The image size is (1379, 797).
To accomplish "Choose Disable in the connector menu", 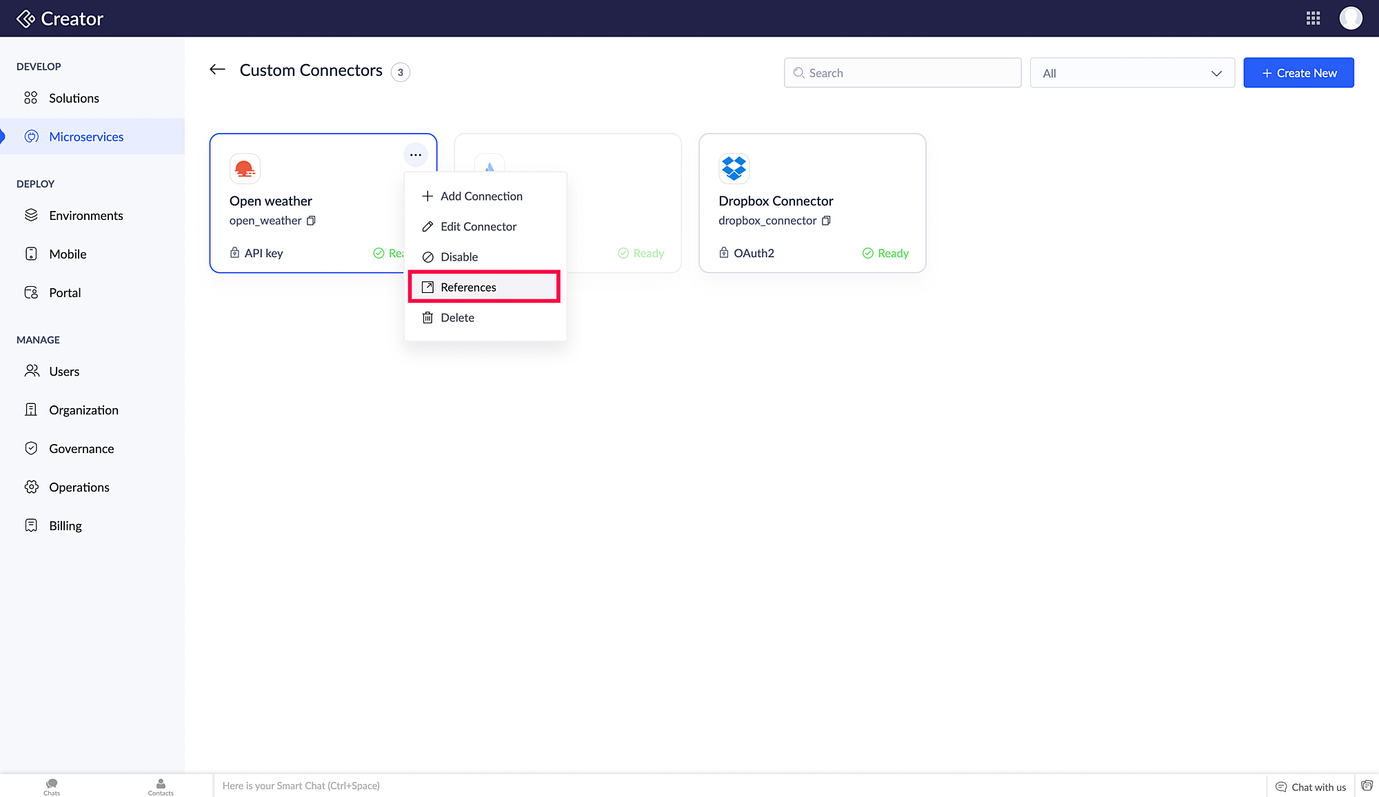I will click(459, 257).
